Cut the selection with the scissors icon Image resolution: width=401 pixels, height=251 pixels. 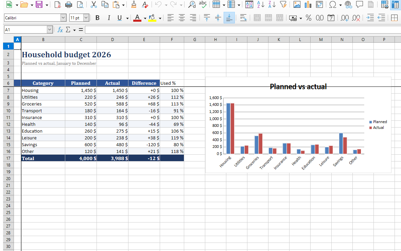tap(94, 4)
